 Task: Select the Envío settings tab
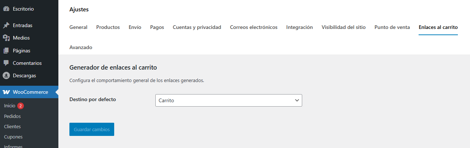coord(135,27)
